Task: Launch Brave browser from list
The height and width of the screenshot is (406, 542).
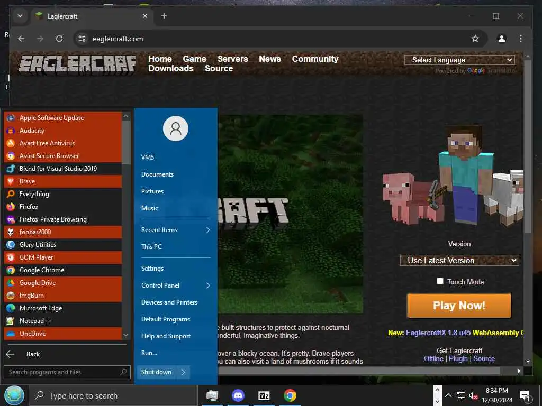Action: point(62,181)
